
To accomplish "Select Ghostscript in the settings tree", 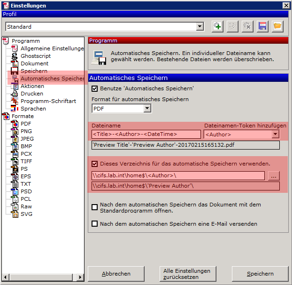I will [35, 56].
